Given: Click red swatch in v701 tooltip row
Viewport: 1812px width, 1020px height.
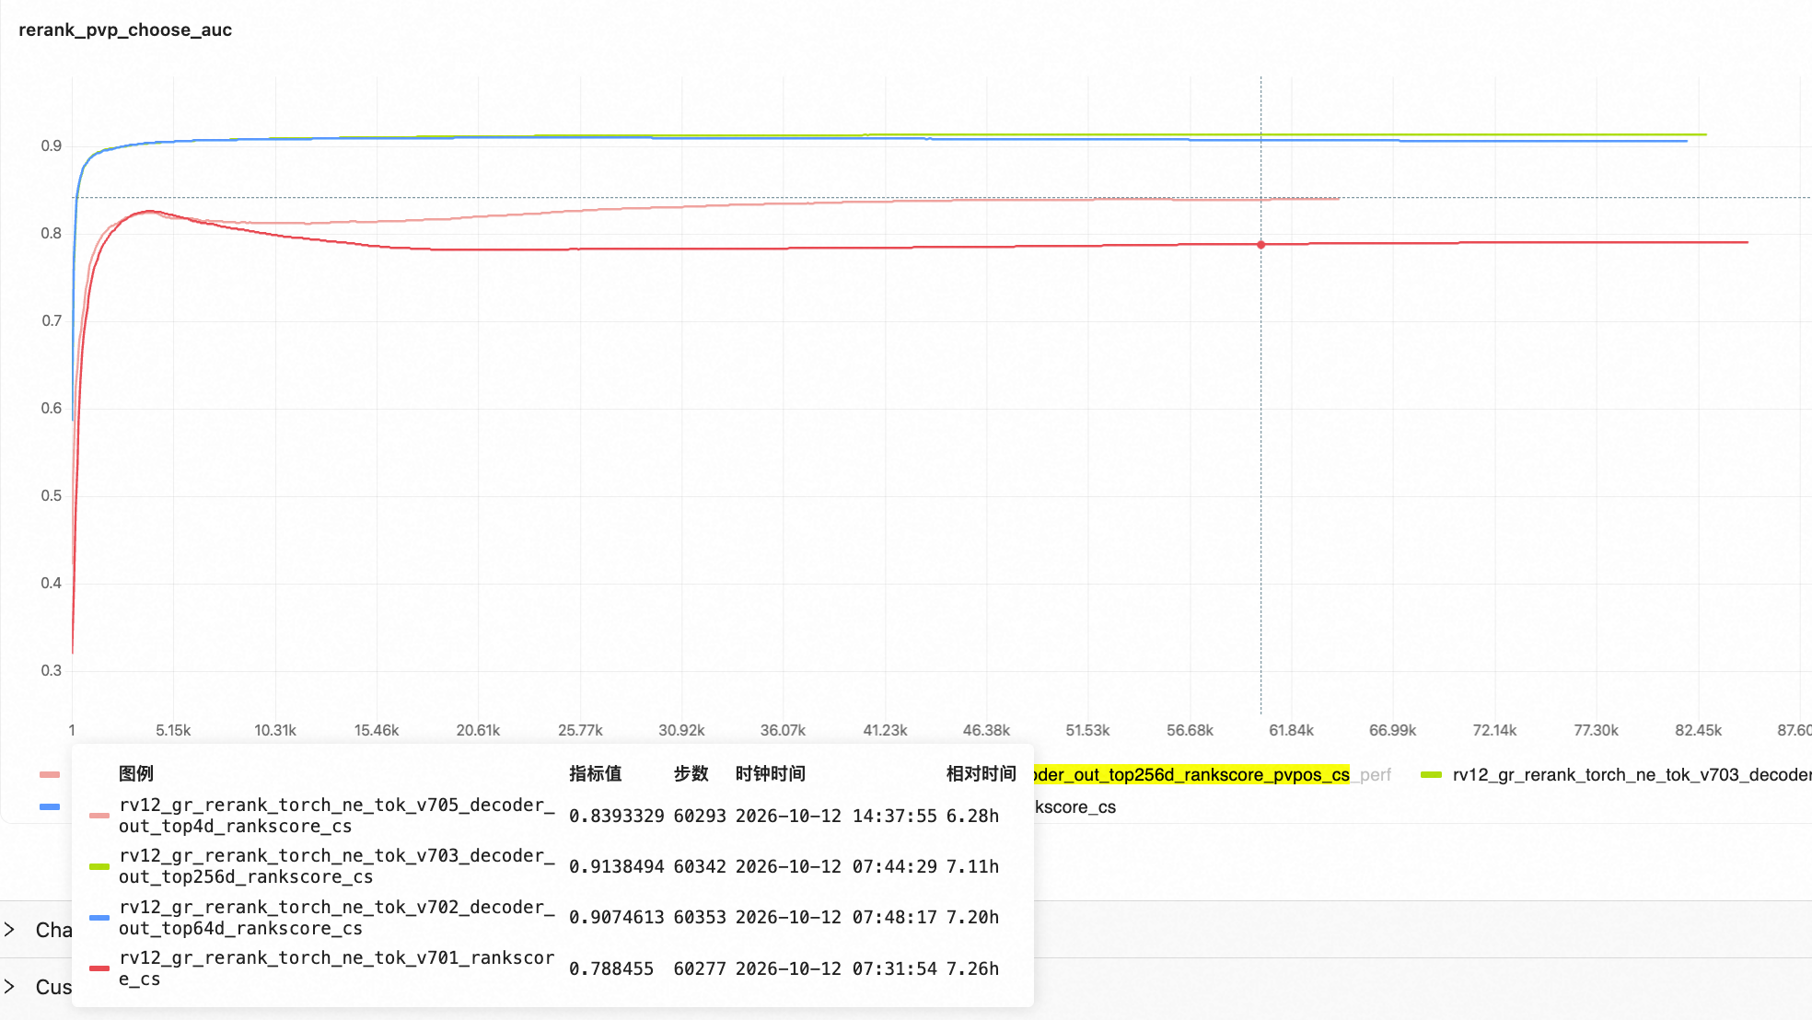Looking at the screenshot, I should pyautogui.click(x=99, y=968).
